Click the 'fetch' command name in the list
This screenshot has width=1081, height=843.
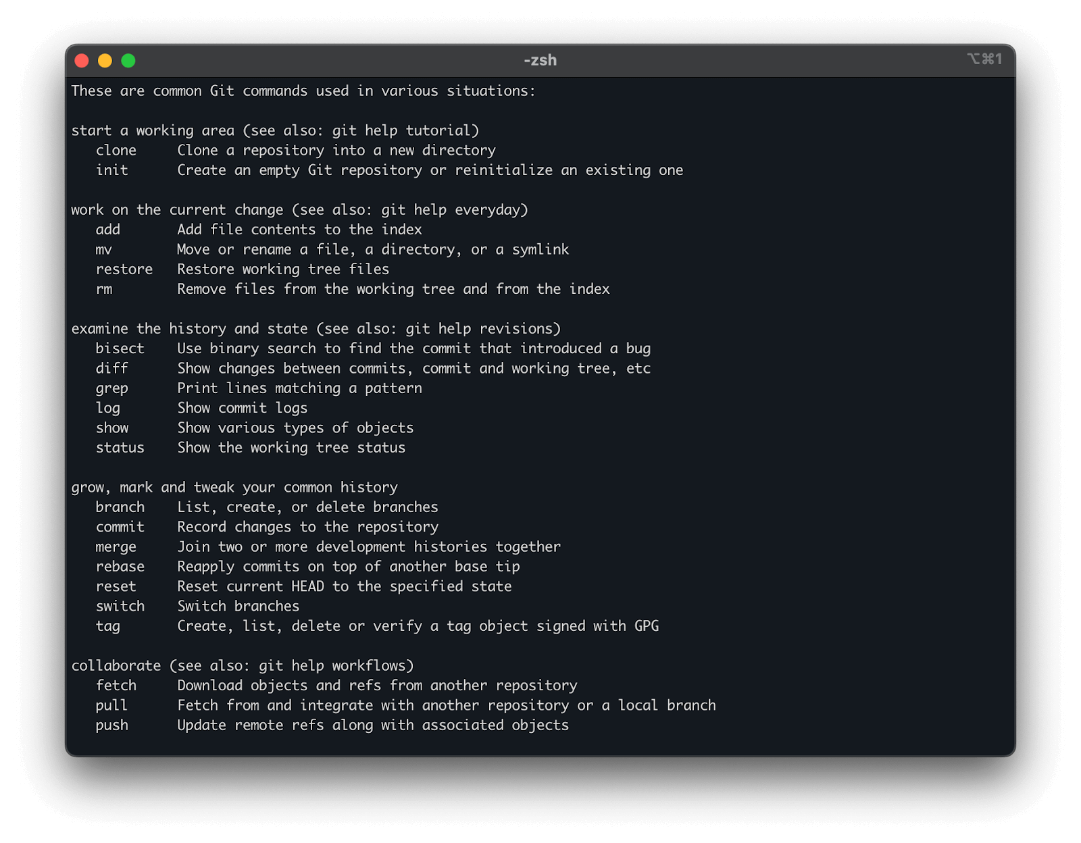(116, 686)
